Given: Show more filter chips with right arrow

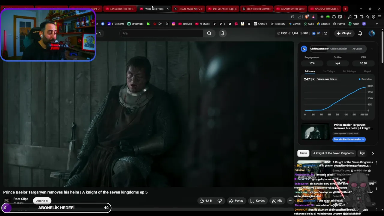Looking at the screenshot, I should (x=373, y=153).
